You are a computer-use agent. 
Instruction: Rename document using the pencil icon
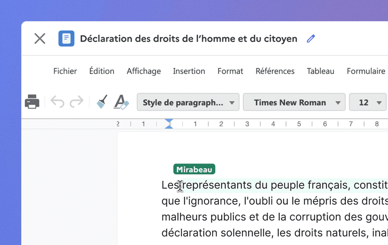pyautogui.click(x=311, y=38)
